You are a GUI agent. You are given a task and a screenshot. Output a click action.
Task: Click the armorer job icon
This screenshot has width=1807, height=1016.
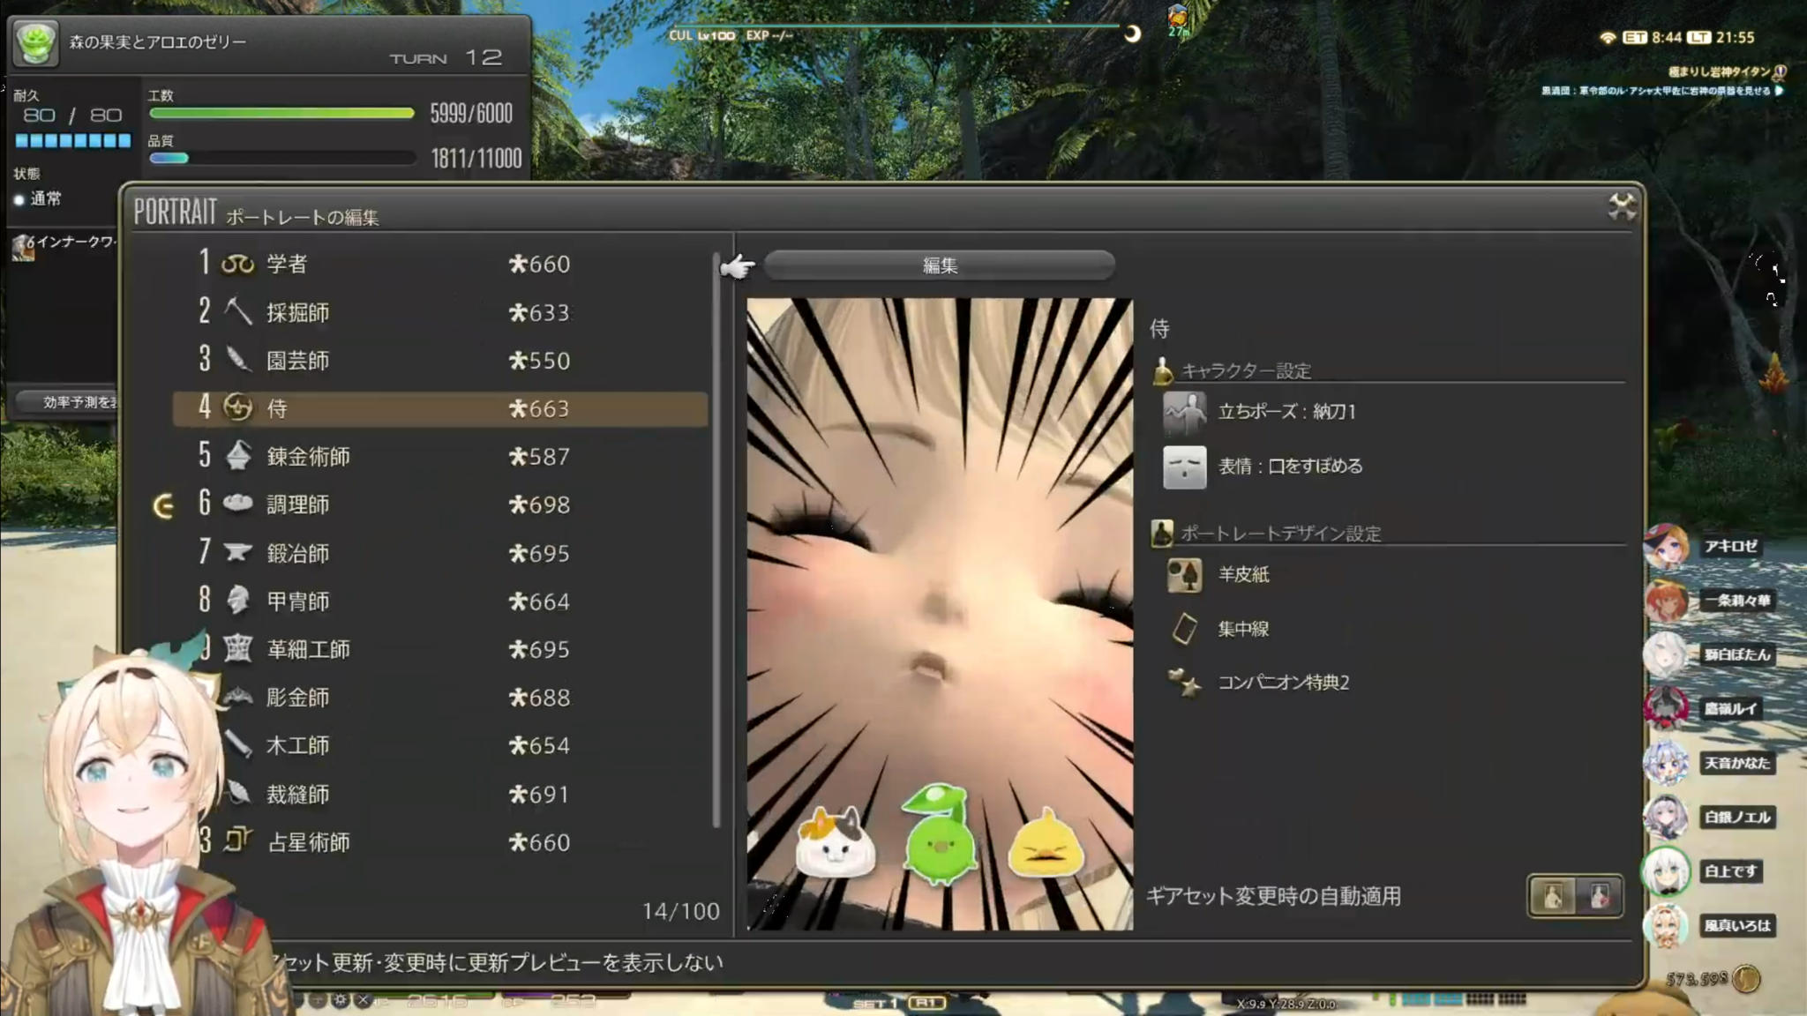coord(237,601)
